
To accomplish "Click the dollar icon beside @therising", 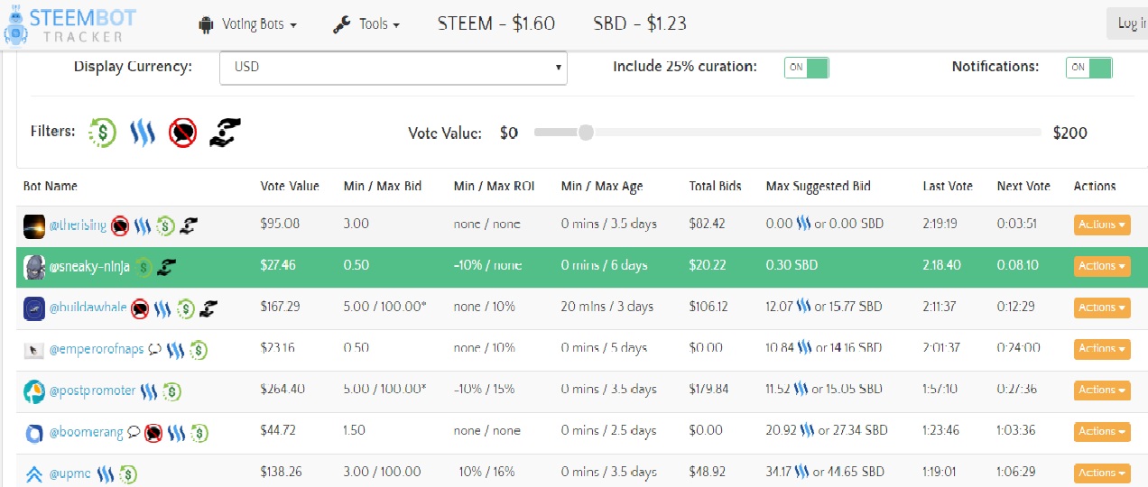I will coord(165,225).
